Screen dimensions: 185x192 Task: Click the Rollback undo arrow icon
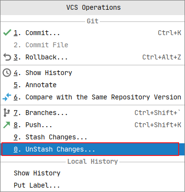point(7,57)
